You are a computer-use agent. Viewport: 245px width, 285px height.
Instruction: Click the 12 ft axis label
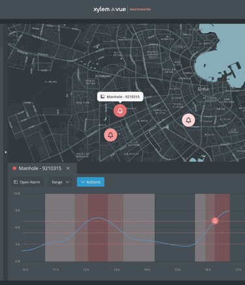[17, 194]
